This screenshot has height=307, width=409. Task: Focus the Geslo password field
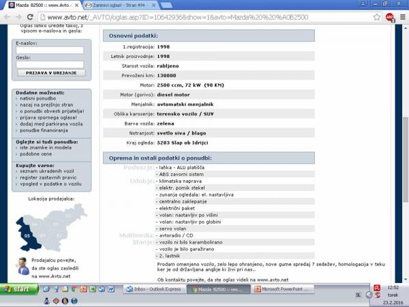coord(49,65)
